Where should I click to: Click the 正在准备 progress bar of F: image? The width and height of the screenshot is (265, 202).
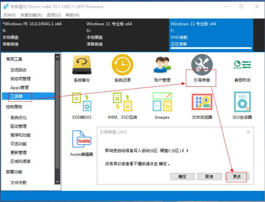tap(211, 48)
